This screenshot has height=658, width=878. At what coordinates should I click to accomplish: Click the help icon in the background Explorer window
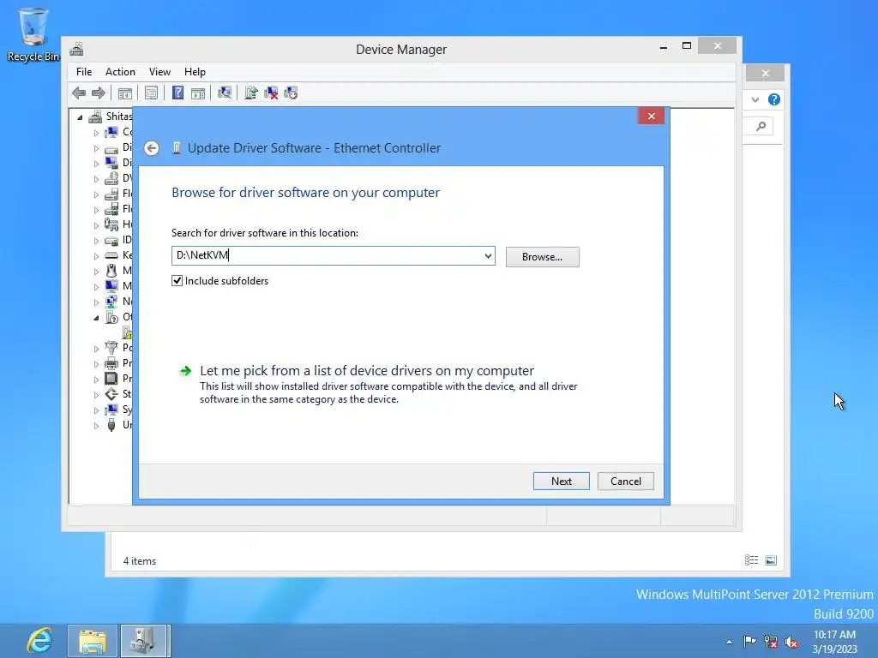[774, 99]
